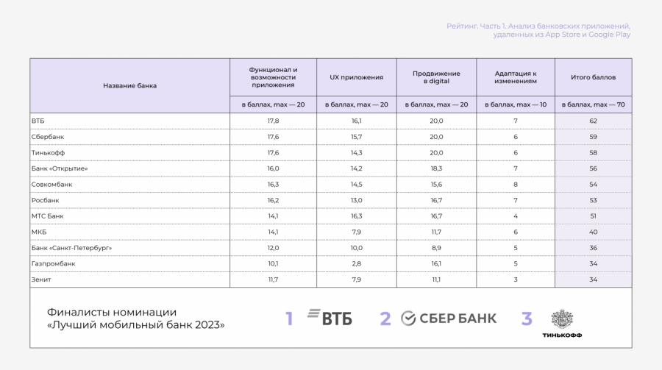The image size is (662, 370).
Task: Click the Сбер Банк logo
Action: pyautogui.click(x=449, y=318)
